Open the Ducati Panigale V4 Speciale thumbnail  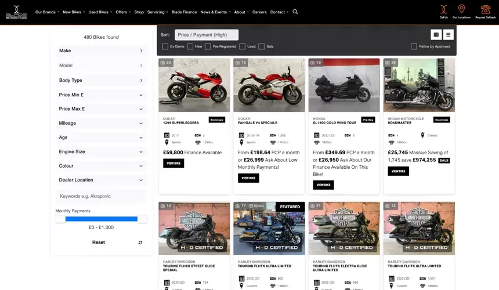click(269, 85)
